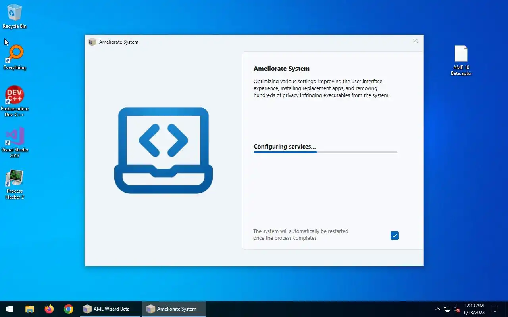This screenshot has width=508, height=317.
Task: Open the Recycle Bin desktop icon
Action: [15, 17]
